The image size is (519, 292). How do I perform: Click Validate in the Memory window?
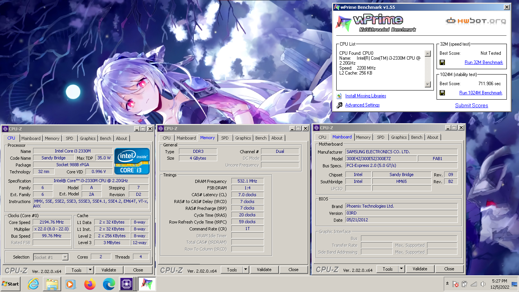[x=264, y=270]
